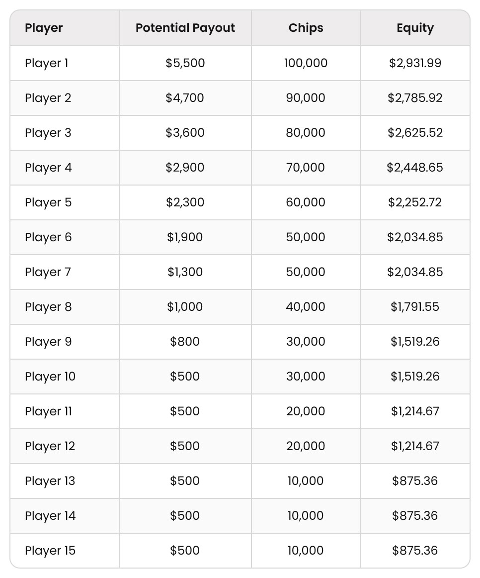Click Player 7's $1,300 payout cell

185,272
